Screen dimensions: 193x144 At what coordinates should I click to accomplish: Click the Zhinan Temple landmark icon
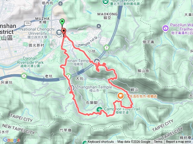pos(97,61)
